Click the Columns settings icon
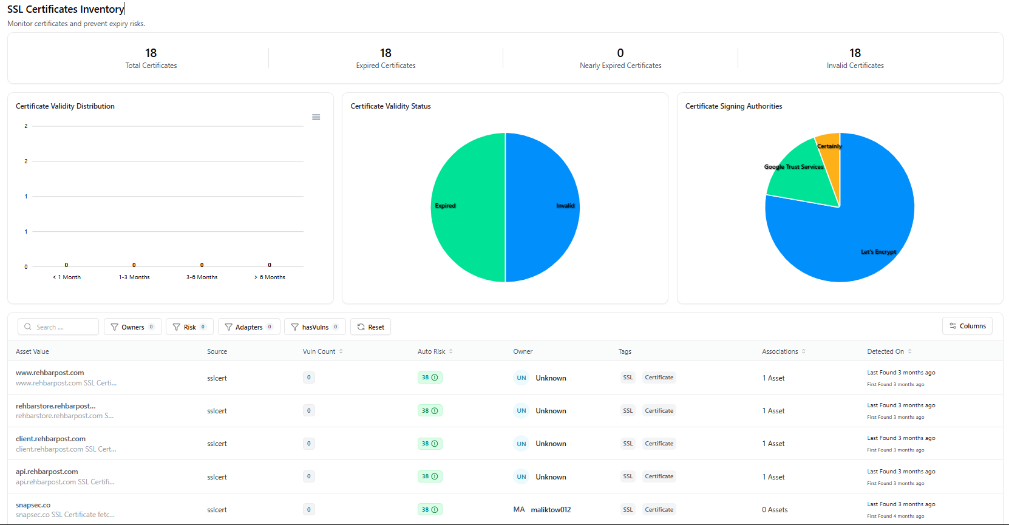Image resolution: width=1009 pixels, height=525 pixels. click(x=953, y=326)
